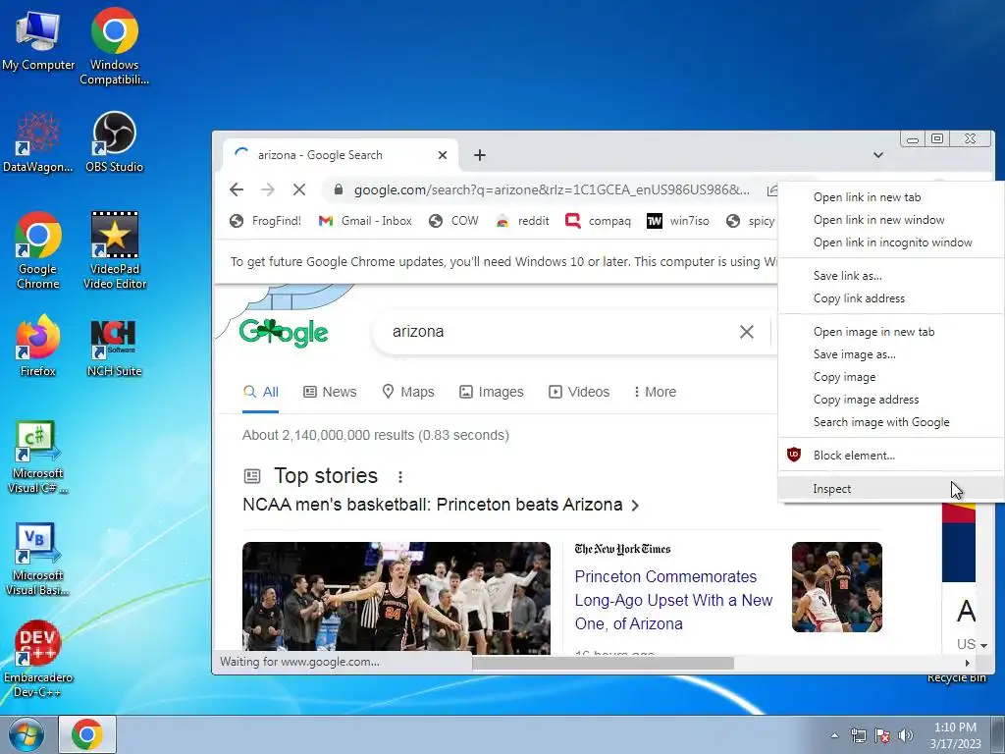This screenshot has height=754, width=1005.
Task: Open NCH Suite desktop shortcut
Action: click(114, 347)
